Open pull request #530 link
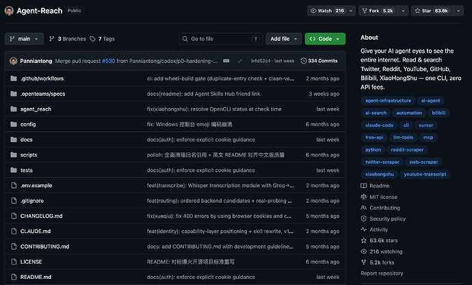This screenshot has width=472, height=285. pos(108,61)
